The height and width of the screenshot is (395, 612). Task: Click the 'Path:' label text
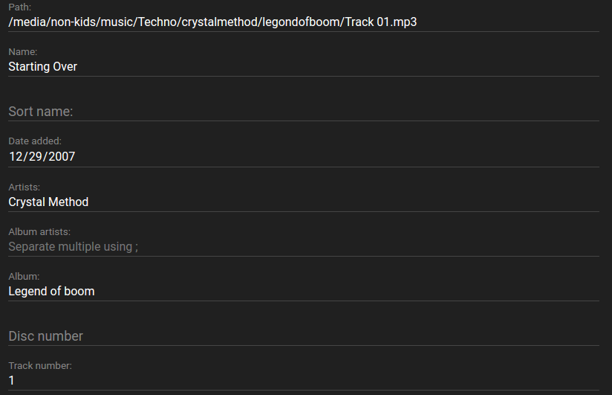[20, 7]
